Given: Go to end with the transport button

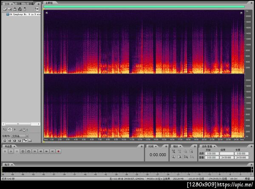Looking at the screenshot, I should coord(52,152).
